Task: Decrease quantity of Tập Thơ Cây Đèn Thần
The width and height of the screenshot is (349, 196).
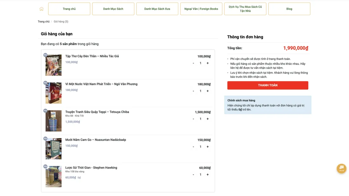Action: pyautogui.click(x=193, y=63)
